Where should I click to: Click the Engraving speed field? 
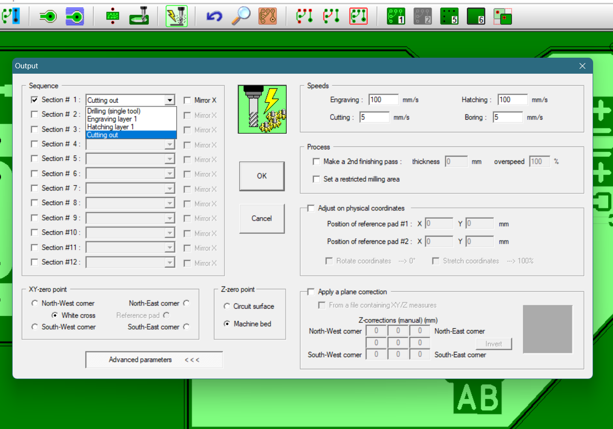click(383, 99)
